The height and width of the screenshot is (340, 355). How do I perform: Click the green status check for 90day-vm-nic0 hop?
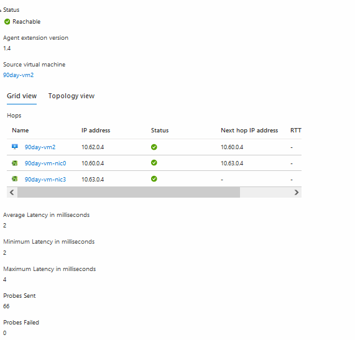pyautogui.click(x=154, y=163)
